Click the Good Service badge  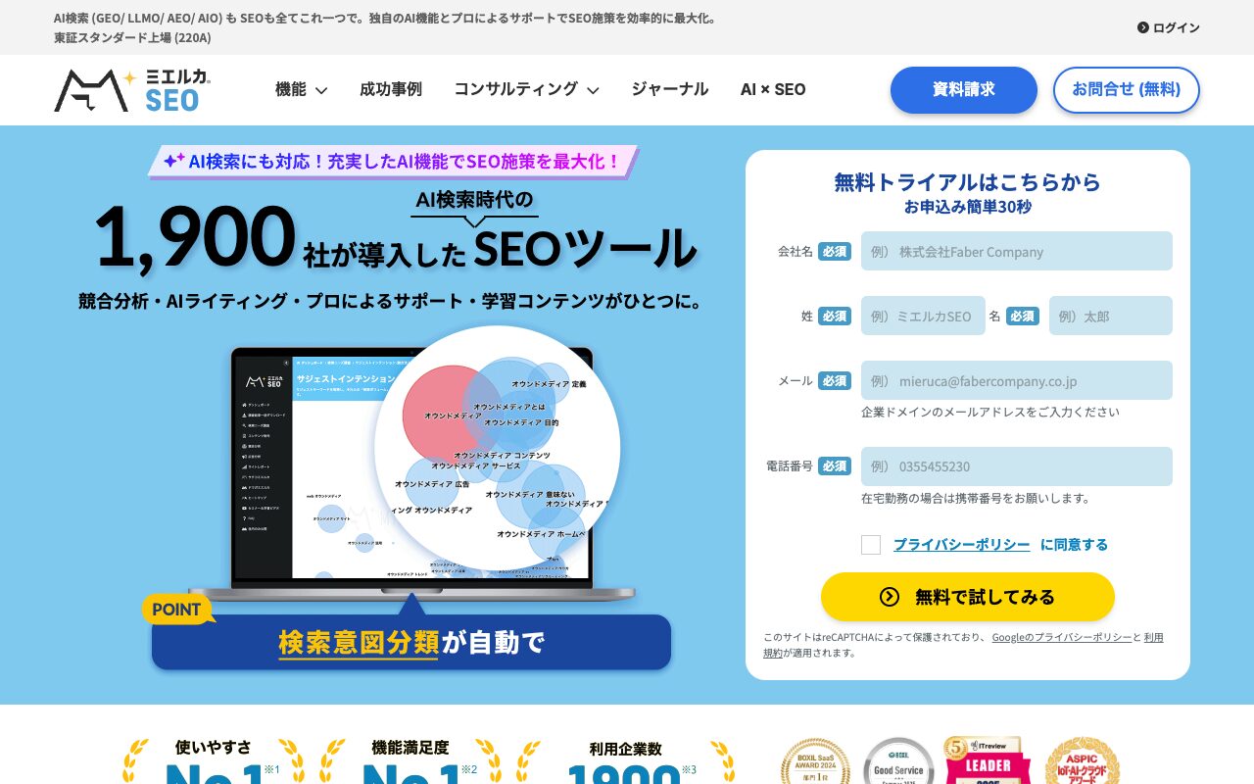tap(898, 762)
